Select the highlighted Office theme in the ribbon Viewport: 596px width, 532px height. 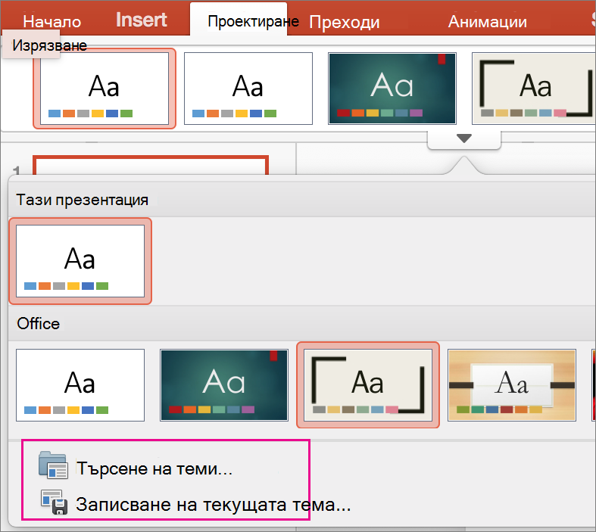(x=105, y=89)
